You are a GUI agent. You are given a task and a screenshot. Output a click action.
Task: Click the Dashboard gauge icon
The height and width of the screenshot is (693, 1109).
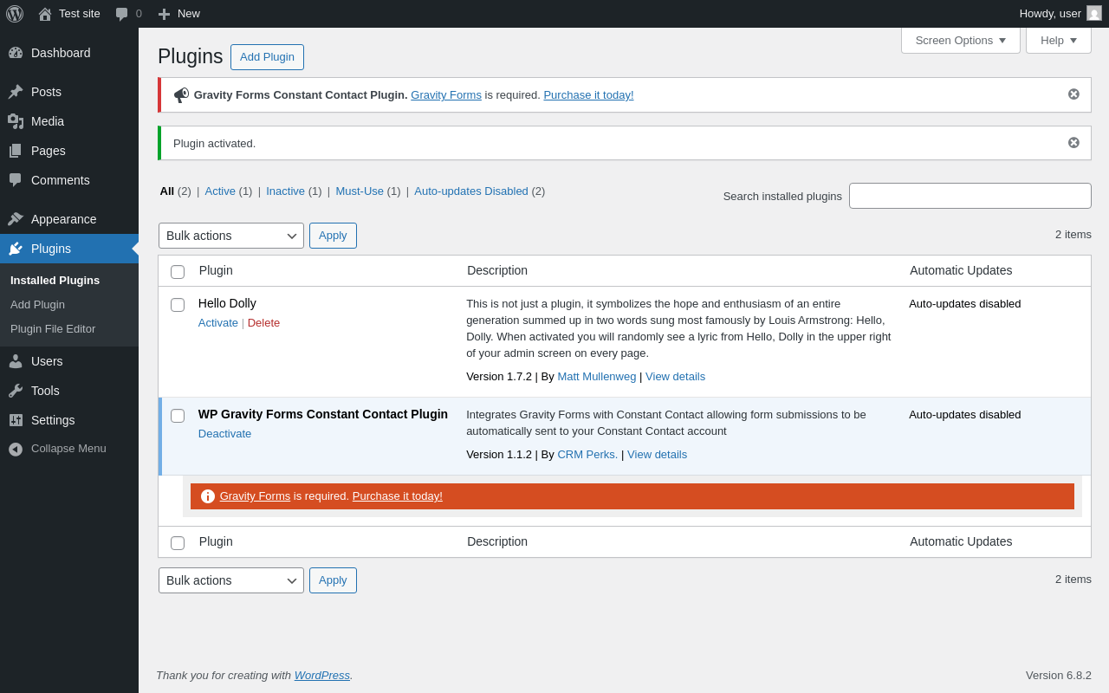point(16,53)
